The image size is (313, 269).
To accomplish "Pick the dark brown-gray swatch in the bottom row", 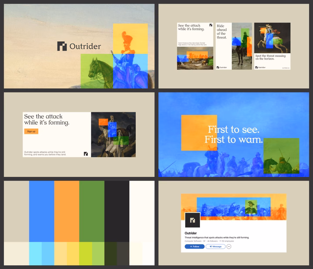I will (123, 253).
